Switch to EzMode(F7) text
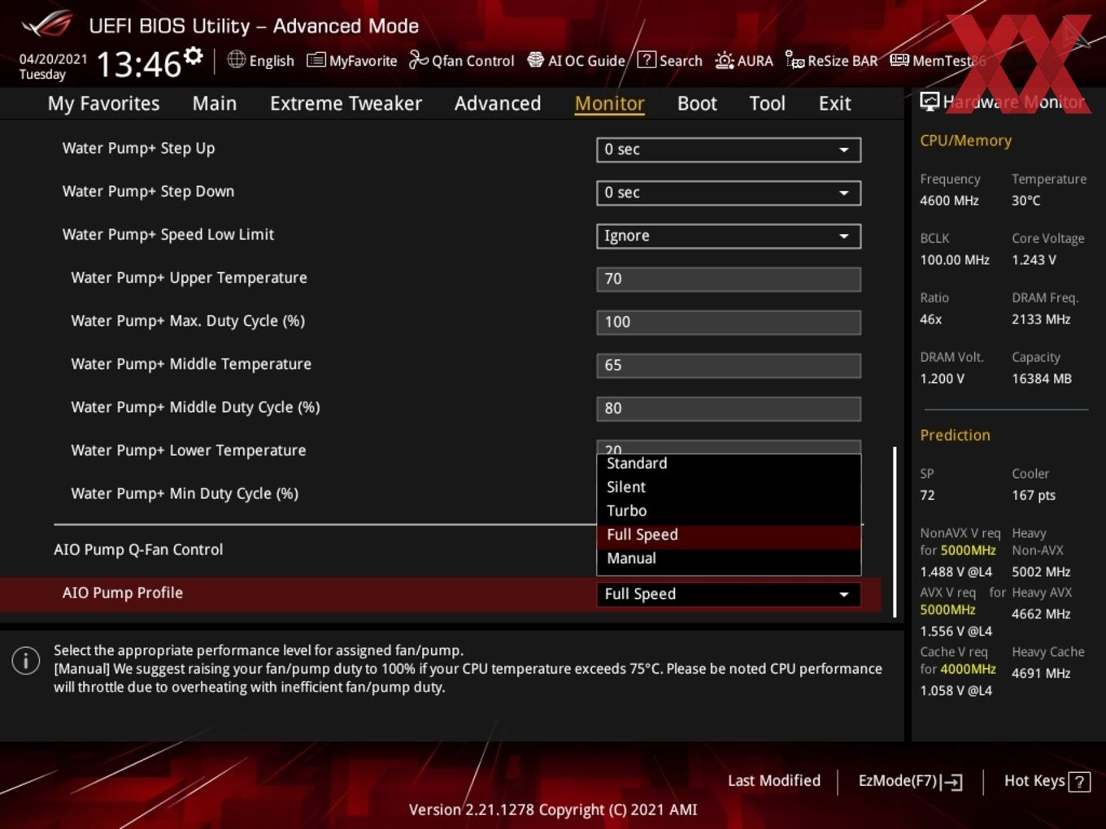The image size is (1106, 829). coord(898,781)
